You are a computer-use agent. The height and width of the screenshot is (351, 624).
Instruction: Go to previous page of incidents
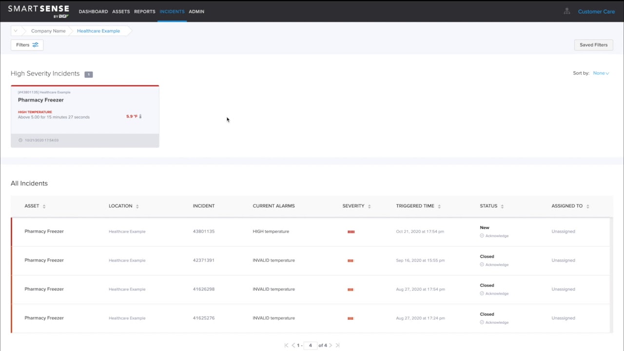point(293,345)
